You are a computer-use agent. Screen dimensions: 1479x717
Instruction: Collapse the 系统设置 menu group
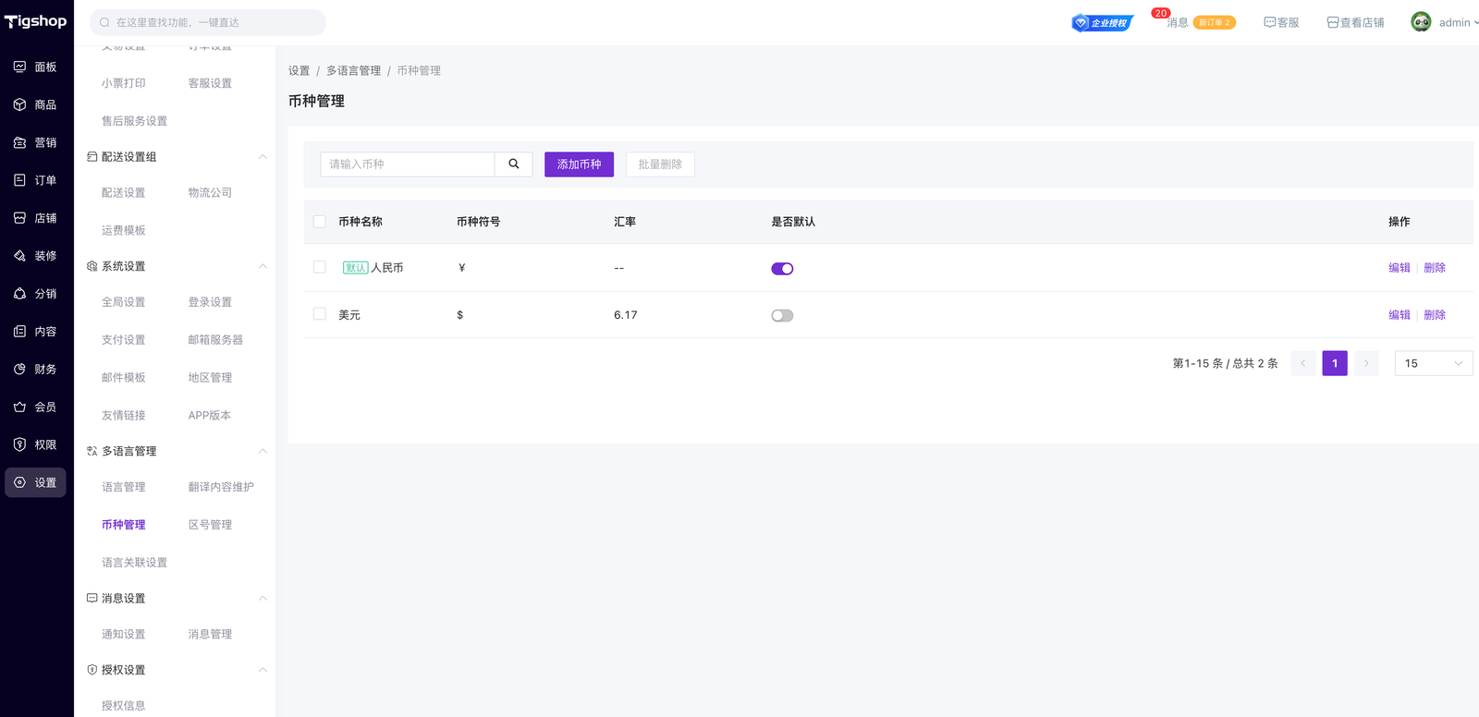click(x=263, y=266)
